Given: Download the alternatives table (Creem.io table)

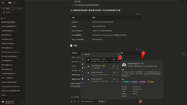Looking at the screenshot, I should pos(140,14).
